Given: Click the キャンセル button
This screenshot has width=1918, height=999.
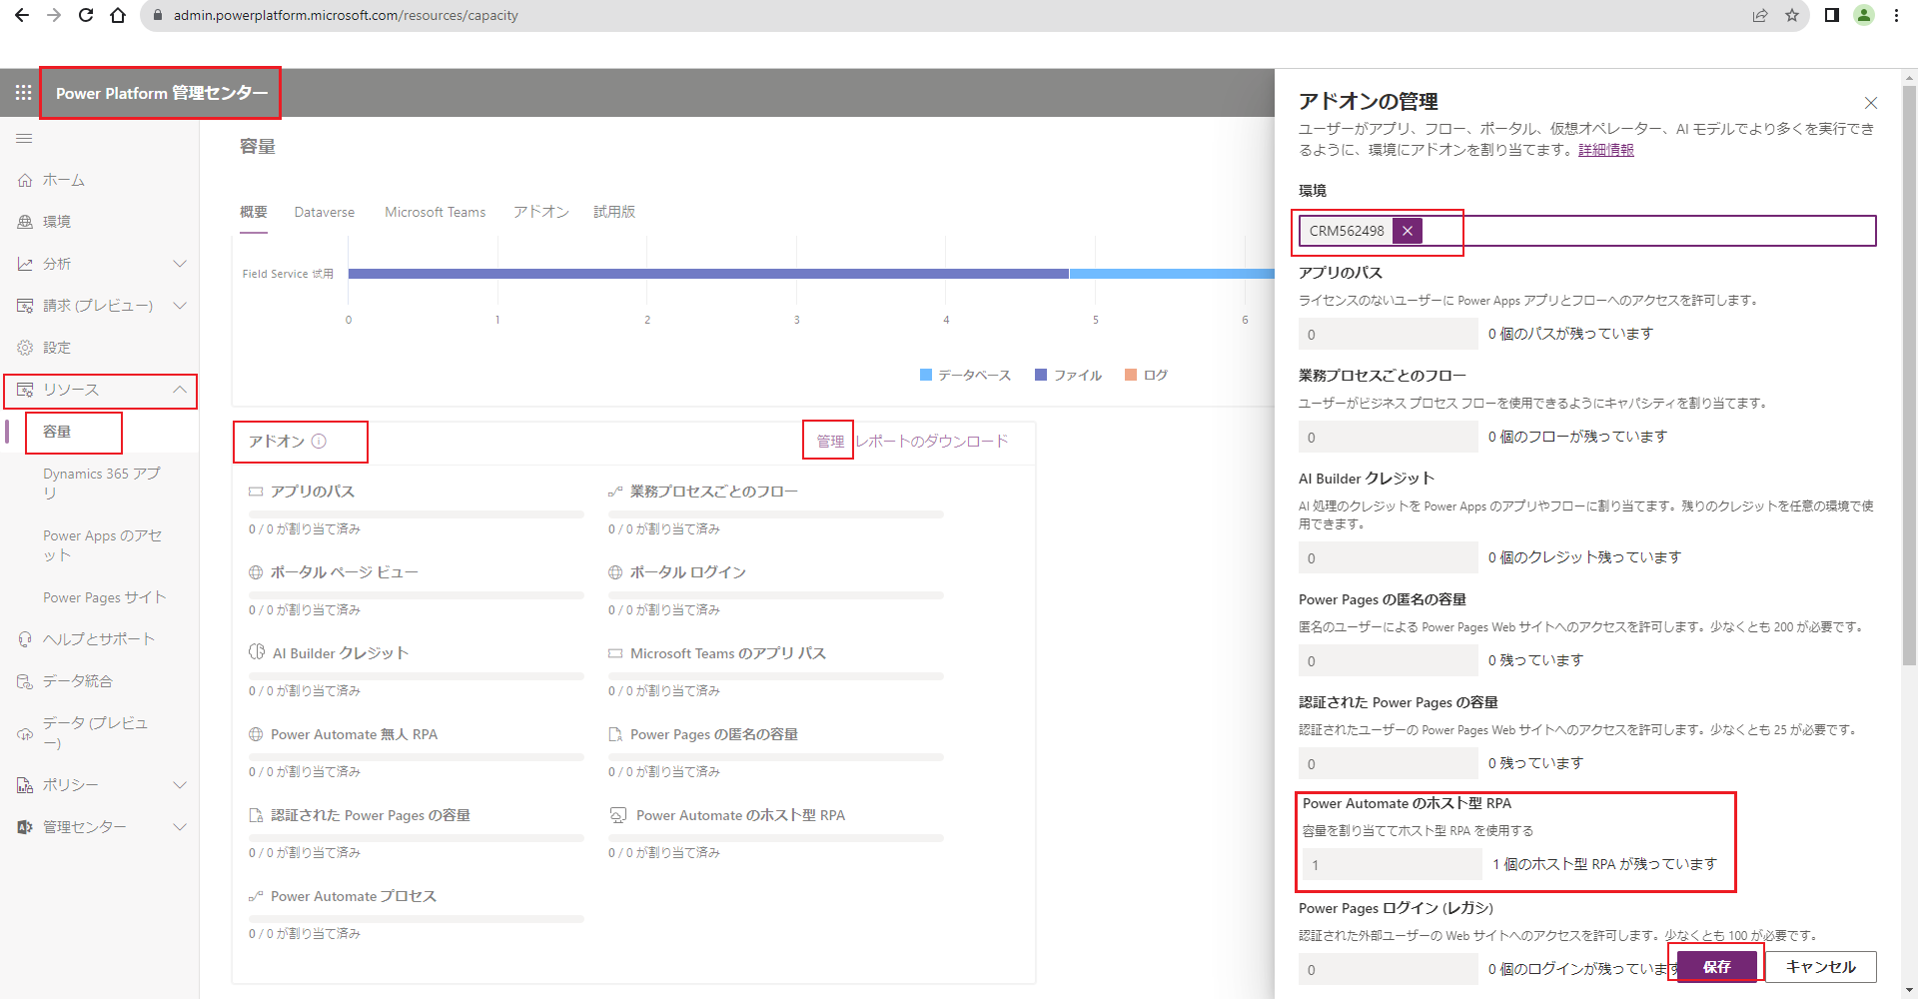Looking at the screenshot, I should point(1821,966).
